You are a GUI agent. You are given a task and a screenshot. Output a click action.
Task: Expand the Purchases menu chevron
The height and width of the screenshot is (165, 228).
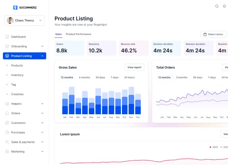pyautogui.click(x=42, y=132)
